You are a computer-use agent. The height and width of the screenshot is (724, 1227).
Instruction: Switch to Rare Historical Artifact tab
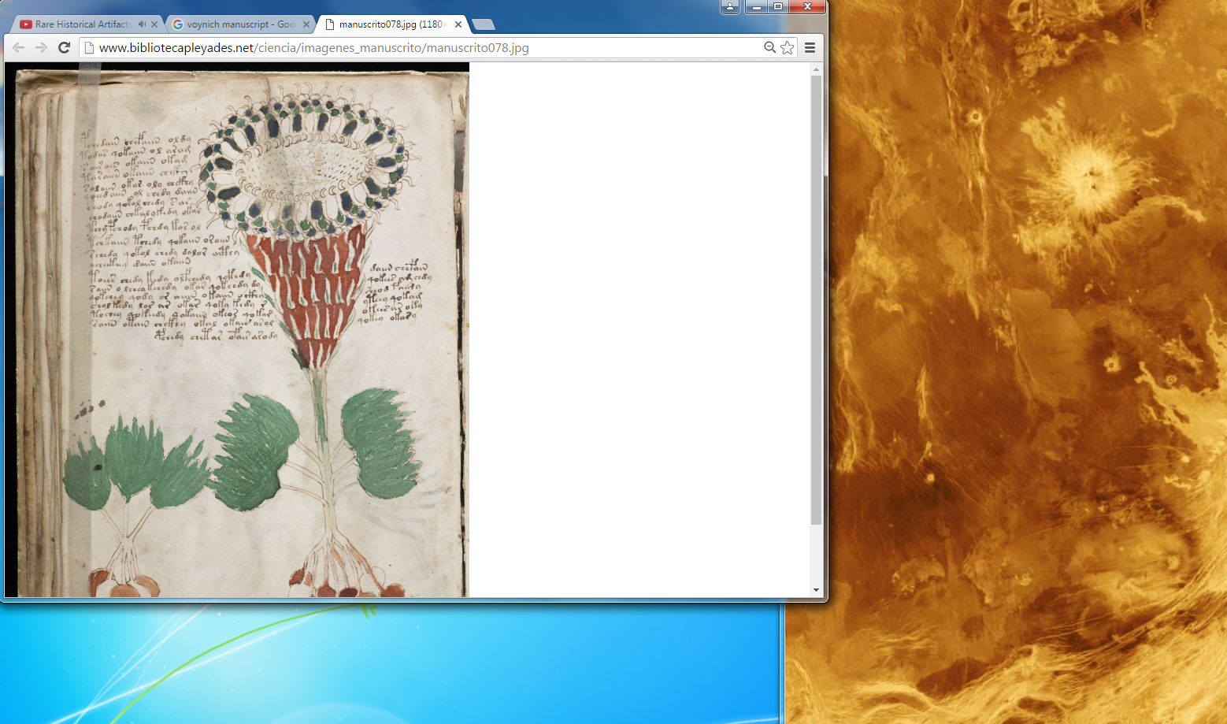coord(82,24)
